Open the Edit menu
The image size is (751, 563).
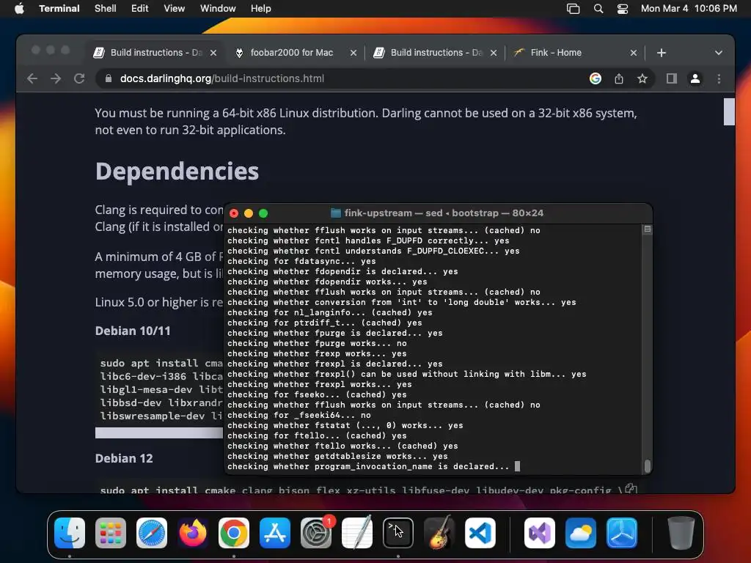point(140,9)
